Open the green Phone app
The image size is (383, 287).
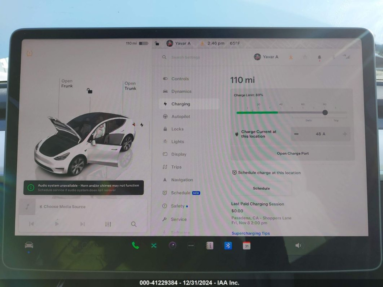tap(135, 245)
